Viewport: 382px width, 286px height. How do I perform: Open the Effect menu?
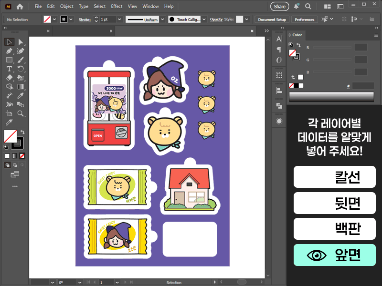(117, 6)
